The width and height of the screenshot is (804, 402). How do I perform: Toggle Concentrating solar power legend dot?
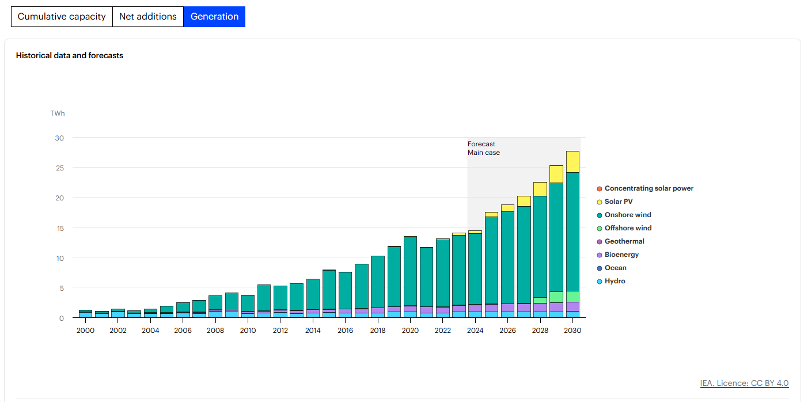[x=600, y=189]
